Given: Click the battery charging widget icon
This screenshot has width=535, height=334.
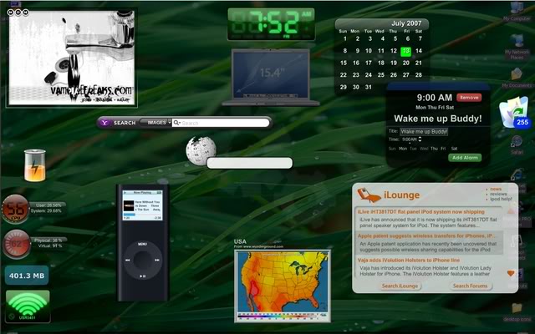Looking at the screenshot, I should pos(35,165).
